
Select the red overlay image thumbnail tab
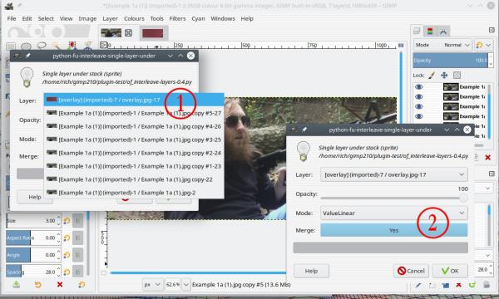pos(152,33)
